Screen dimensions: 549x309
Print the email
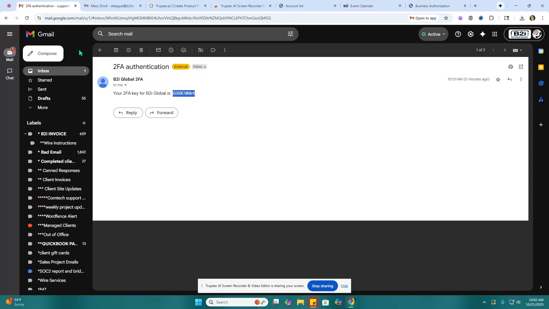click(x=511, y=66)
